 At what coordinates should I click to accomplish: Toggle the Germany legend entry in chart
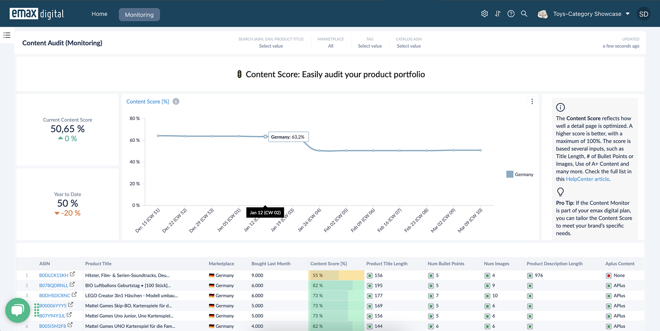[x=520, y=175]
